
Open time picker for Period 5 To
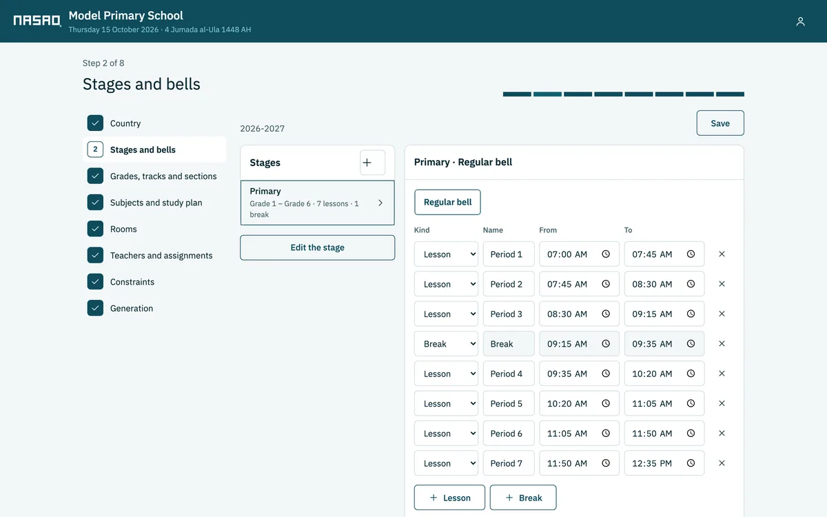coord(691,404)
